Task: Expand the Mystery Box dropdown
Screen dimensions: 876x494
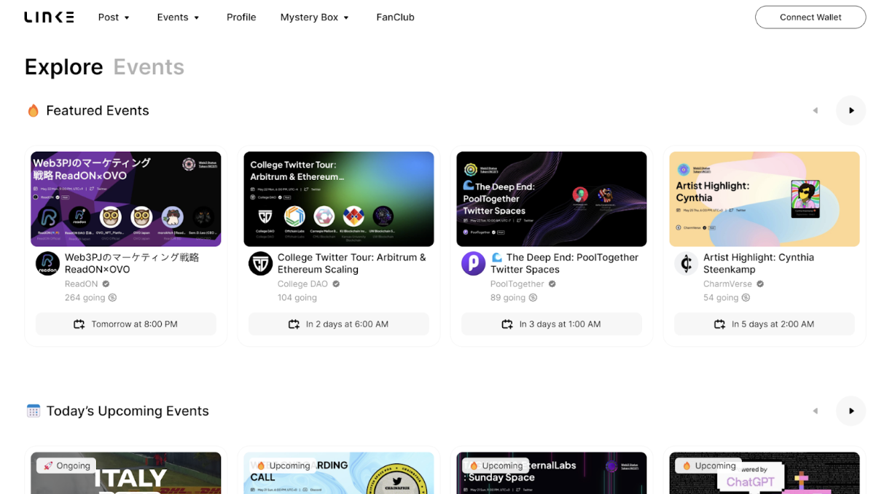Action: pyautogui.click(x=315, y=17)
